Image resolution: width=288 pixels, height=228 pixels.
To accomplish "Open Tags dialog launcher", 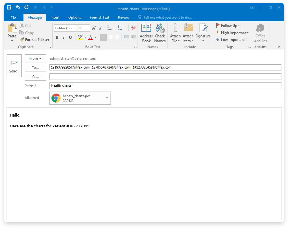I will 249,47.
